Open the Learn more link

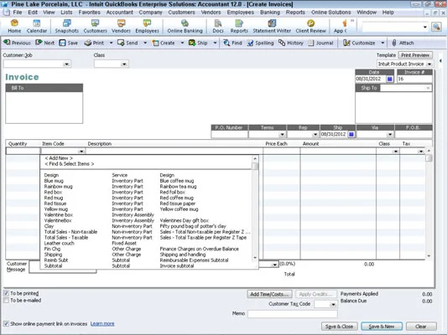pos(102,324)
